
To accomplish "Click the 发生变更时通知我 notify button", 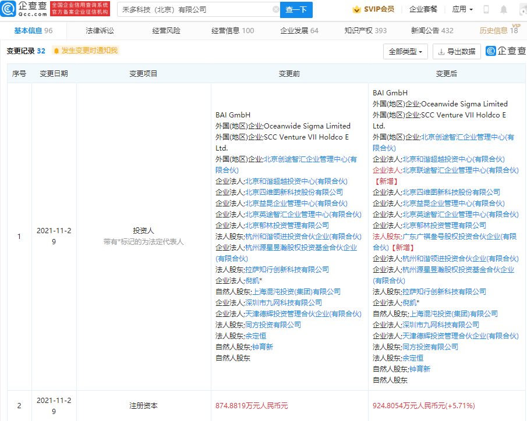I will pyautogui.click(x=86, y=51).
